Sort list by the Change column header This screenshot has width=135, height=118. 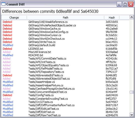(14, 18)
